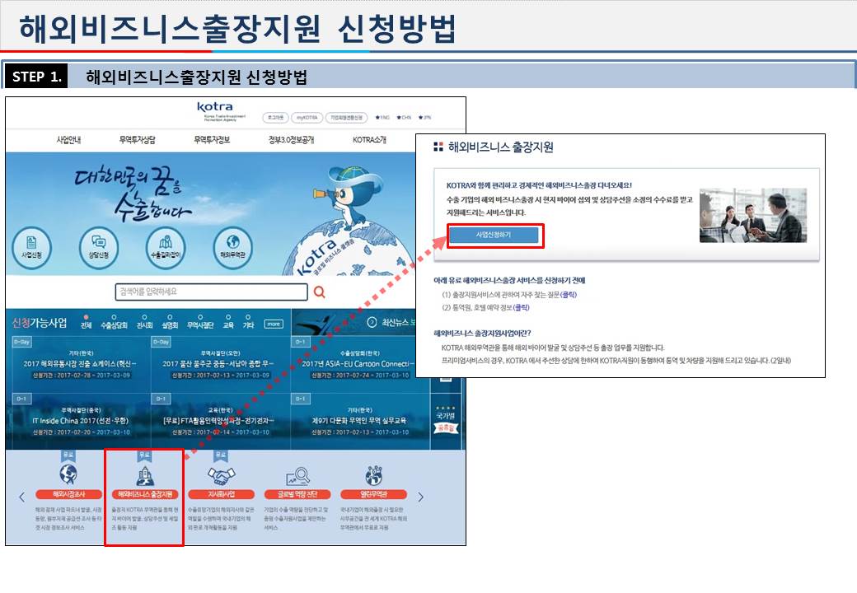Click the 열린무역관 red label
This screenshot has width=857, height=593.
[374, 494]
